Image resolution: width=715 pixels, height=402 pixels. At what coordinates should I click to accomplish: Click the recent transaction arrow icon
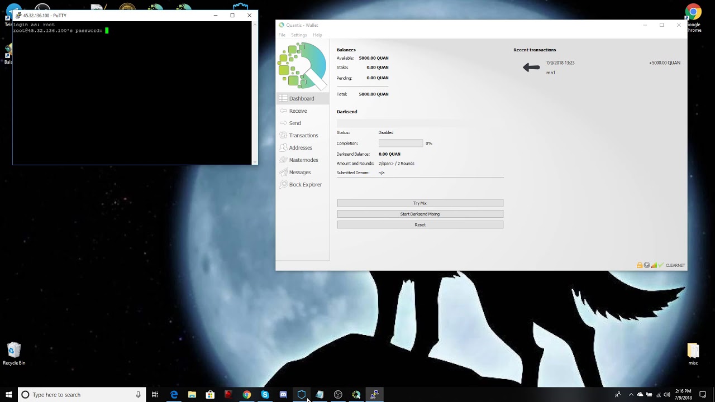pyautogui.click(x=531, y=68)
